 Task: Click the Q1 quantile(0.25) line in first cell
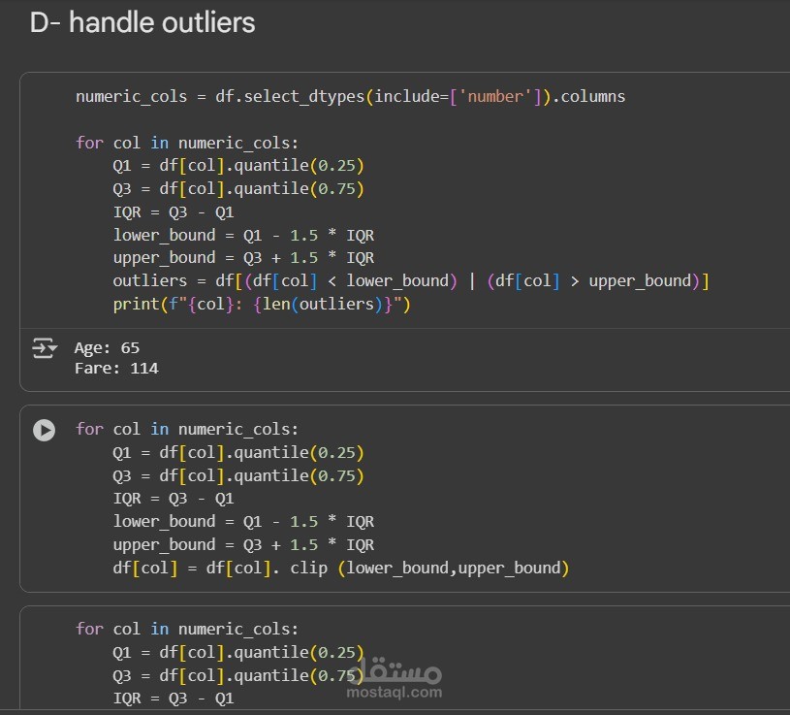[238, 165]
